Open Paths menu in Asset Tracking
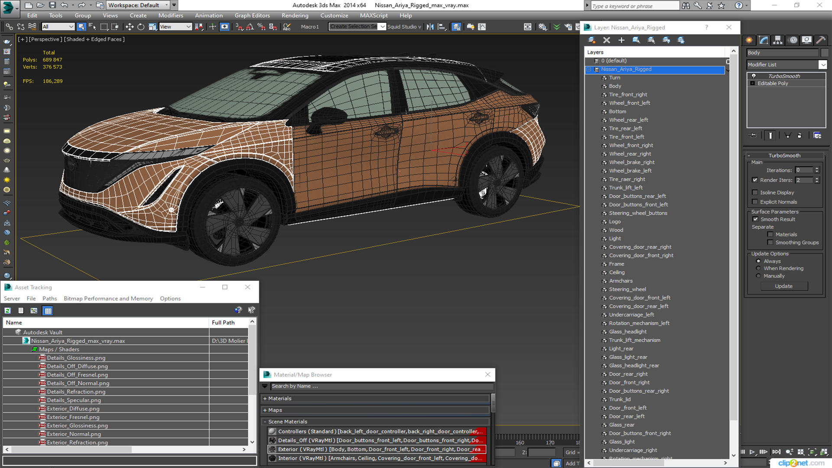The height and width of the screenshot is (468, 832). coord(49,299)
